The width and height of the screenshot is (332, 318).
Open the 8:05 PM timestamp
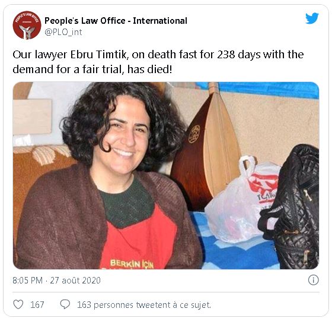coord(27,281)
